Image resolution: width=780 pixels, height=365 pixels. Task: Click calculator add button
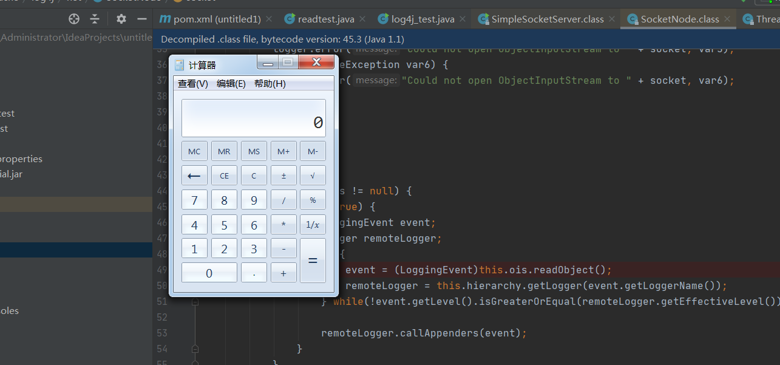coord(283,273)
